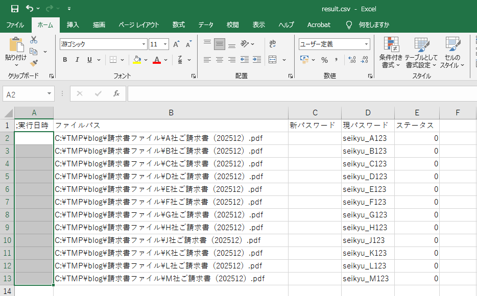
Task: Toggle middle vertical alignment
Action: [x=220, y=44]
